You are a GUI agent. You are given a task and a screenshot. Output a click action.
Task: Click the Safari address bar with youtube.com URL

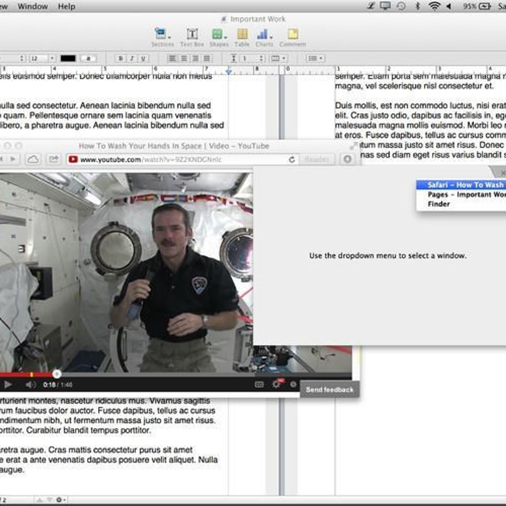click(182, 159)
